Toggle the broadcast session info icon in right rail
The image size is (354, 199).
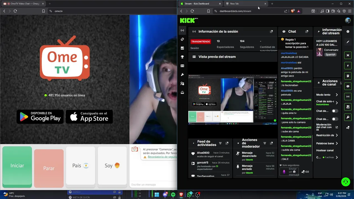348,96
